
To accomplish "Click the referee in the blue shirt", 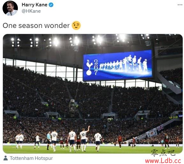I will pos(48,140).
